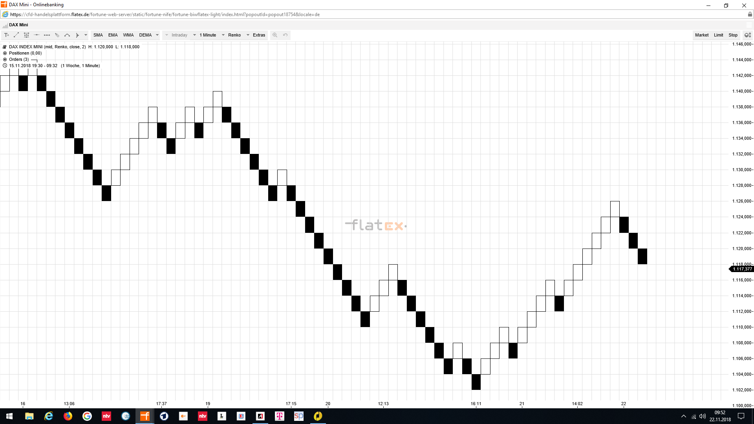Select the trendline drawing tool
This screenshot has height=424, width=754.
[16, 35]
